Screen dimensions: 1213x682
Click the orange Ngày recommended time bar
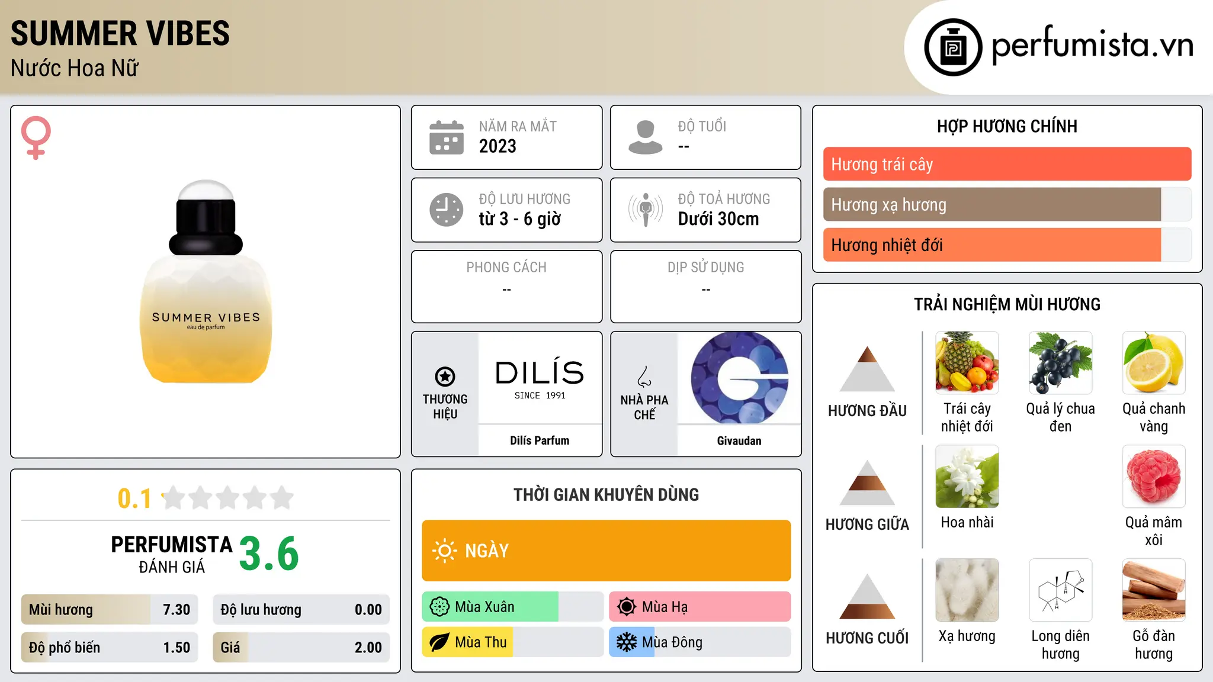tap(606, 551)
